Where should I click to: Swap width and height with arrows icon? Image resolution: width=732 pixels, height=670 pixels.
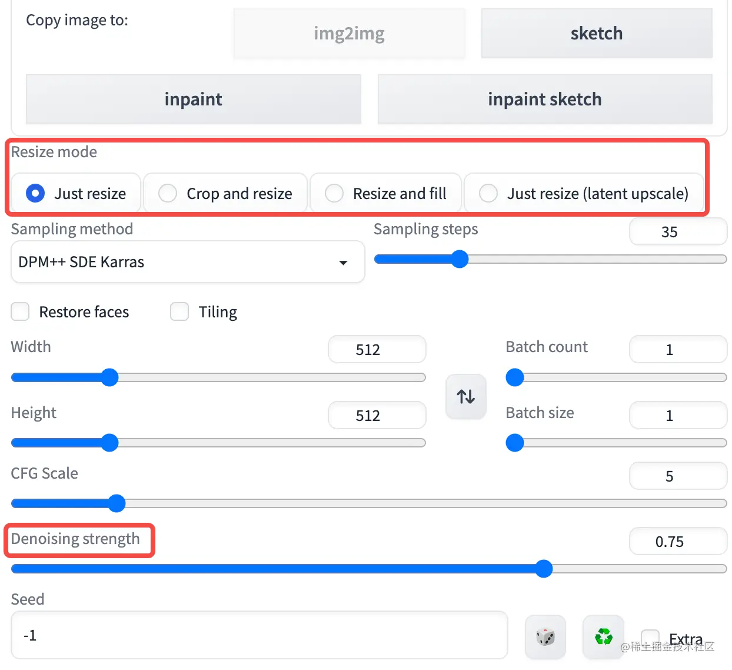pos(466,397)
